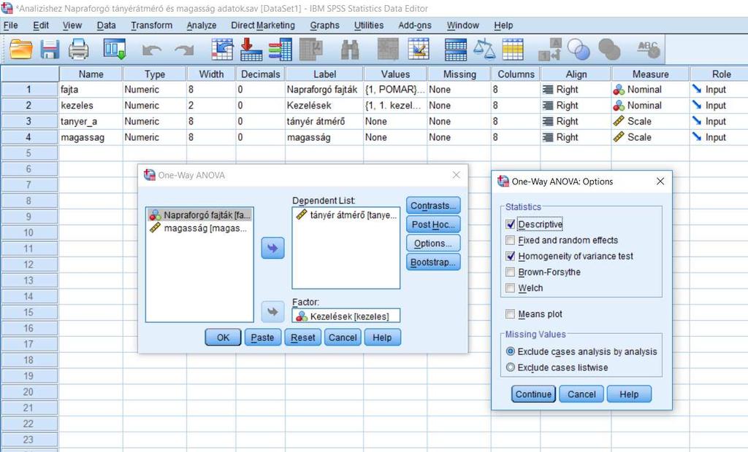Move variable to Dependent List with arrow
Screen dimensions: 748x452
[273, 248]
